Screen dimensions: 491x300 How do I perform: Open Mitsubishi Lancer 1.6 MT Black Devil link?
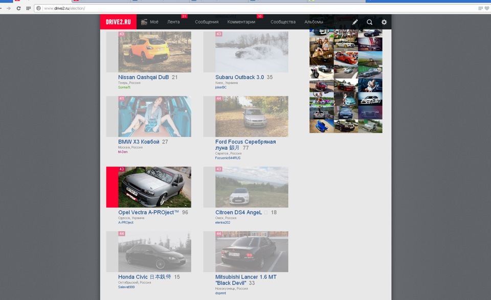(x=246, y=280)
